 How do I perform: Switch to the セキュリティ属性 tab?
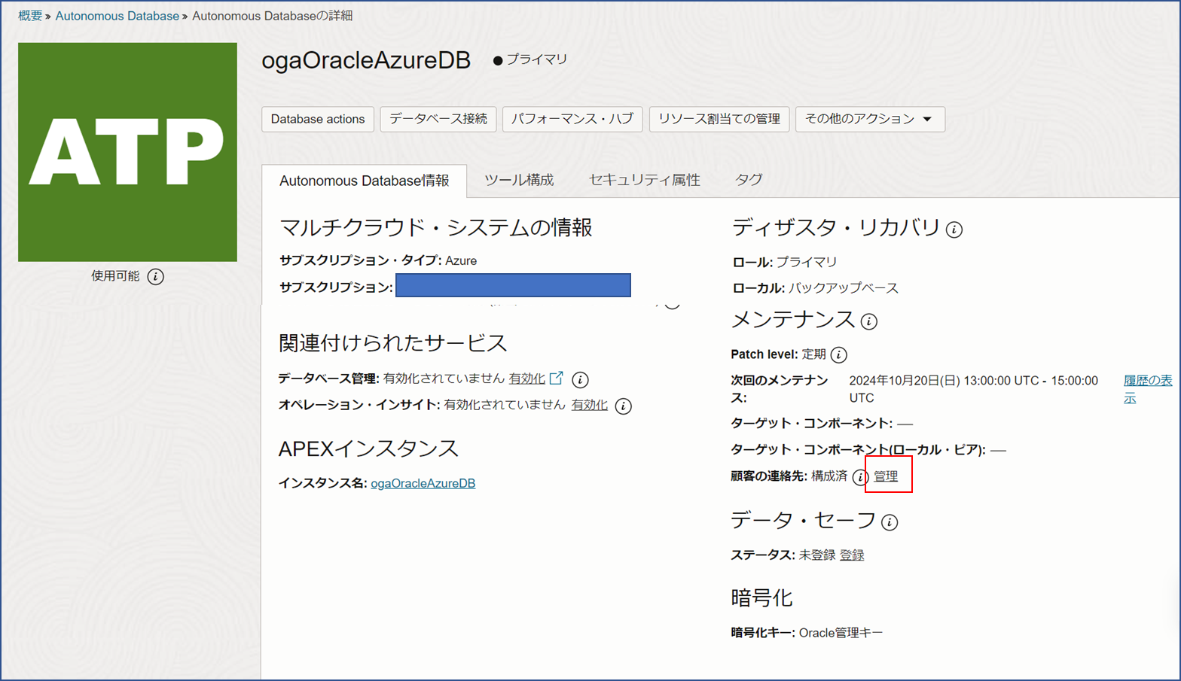click(645, 180)
